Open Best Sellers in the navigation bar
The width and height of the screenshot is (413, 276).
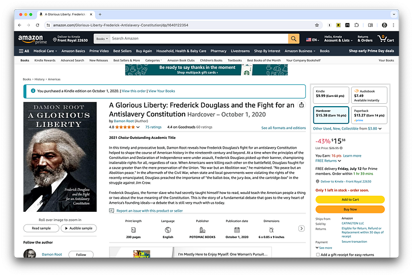pos(122,51)
